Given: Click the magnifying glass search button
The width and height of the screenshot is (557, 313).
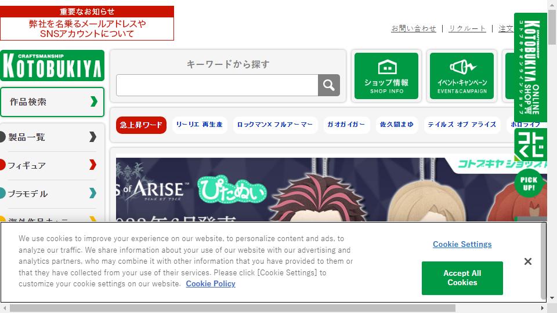Looking at the screenshot, I should point(328,85).
